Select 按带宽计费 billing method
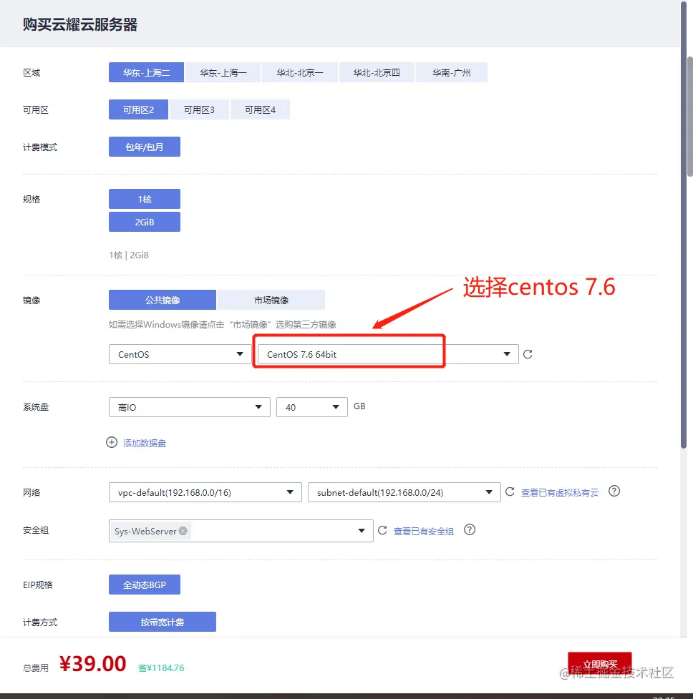This screenshot has height=699, width=693. [x=163, y=622]
